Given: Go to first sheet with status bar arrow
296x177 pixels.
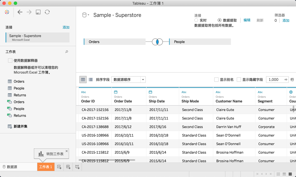Looking at the screenshot, I should pyautogui.click(x=257, y=174).
